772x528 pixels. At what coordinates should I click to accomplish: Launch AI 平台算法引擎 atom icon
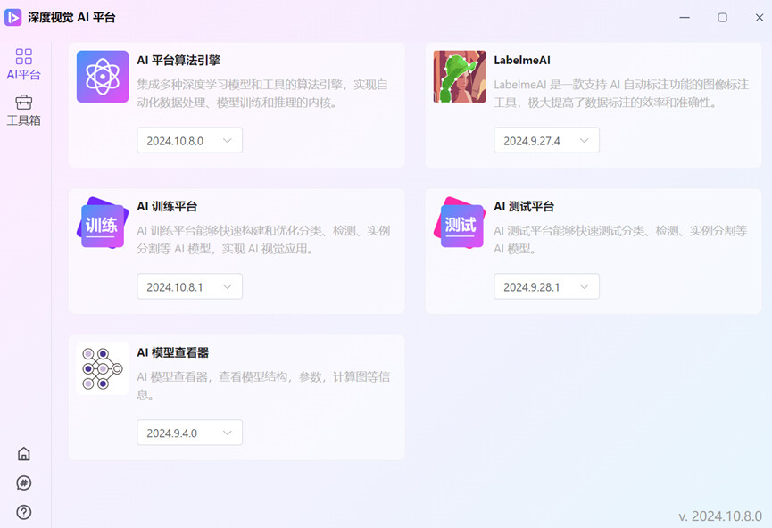(103, 77)
